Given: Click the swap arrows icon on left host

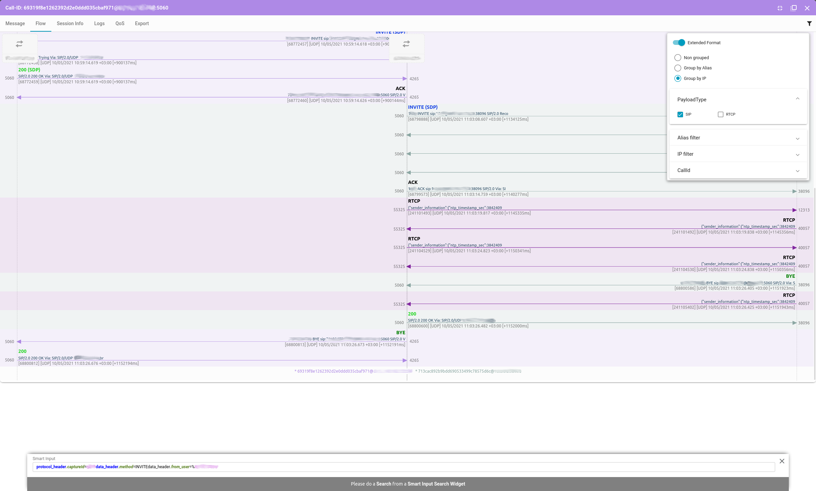Looking at the screenshot, I should point(19,44).
